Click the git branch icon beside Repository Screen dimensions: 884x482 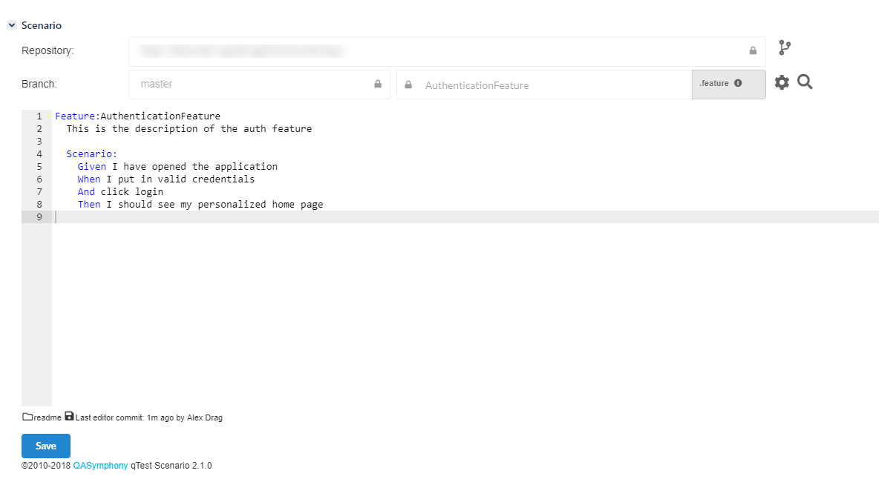click(785, 48)
